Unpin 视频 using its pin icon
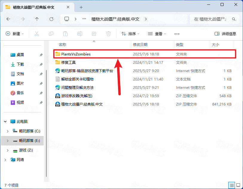 [41, 103]
